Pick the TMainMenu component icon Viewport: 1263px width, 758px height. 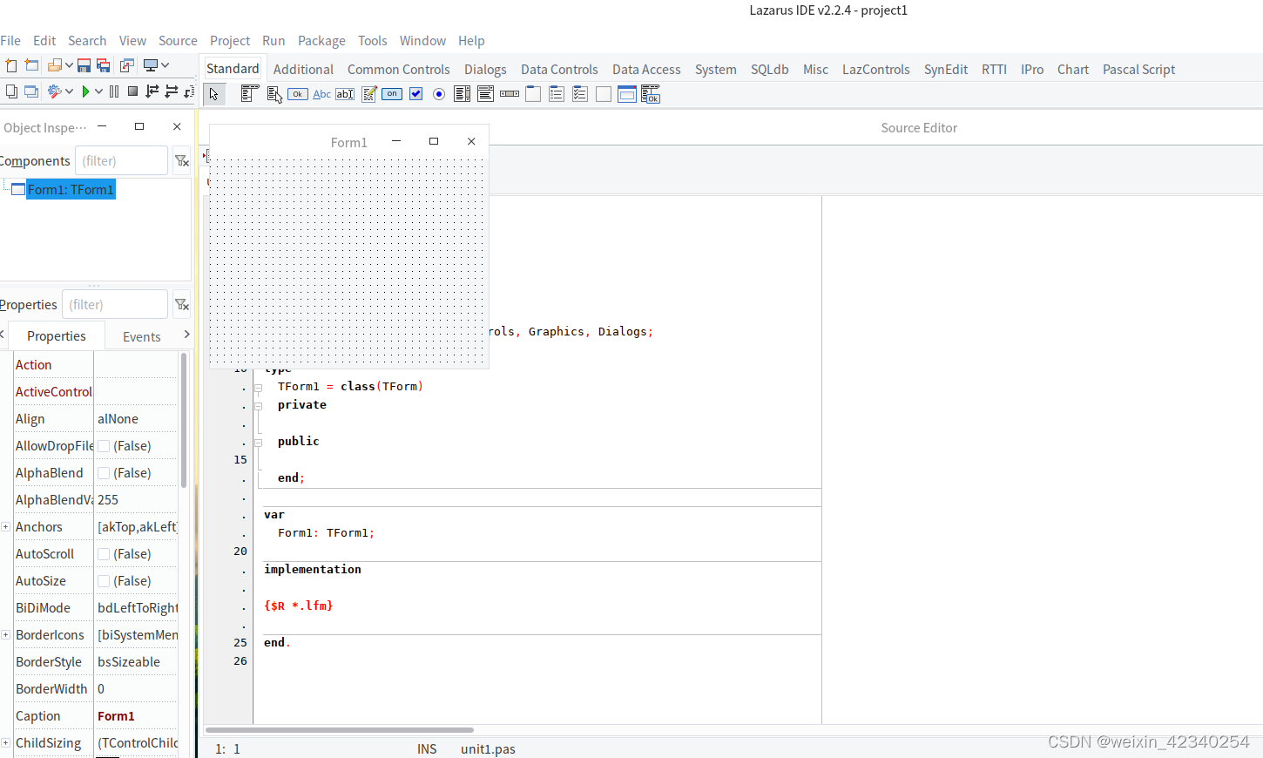[249, 94]
